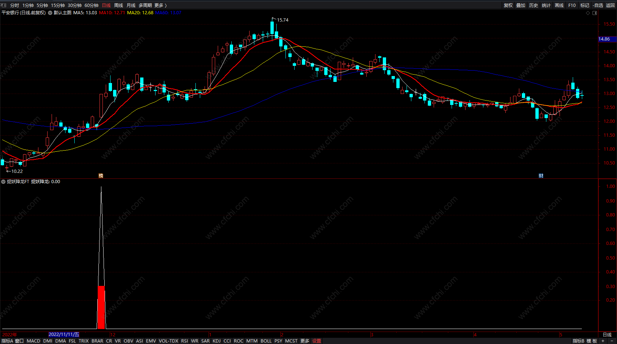This screenshot has height=344, width=617.
Task: Click the 14.86 price marker on axis
Action: pos(607,39)
